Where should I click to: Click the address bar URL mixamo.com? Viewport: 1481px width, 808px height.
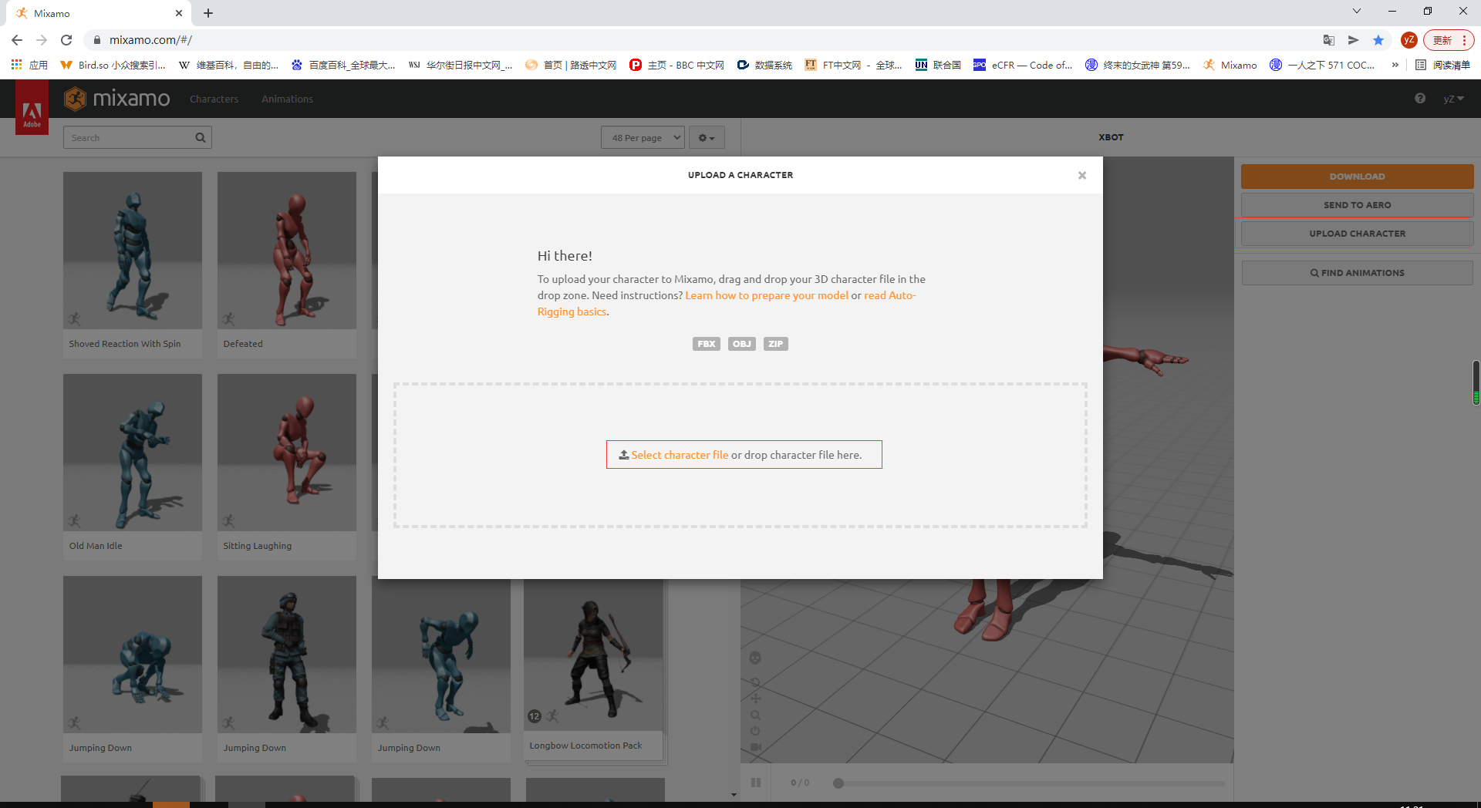(x=150, y=40)
